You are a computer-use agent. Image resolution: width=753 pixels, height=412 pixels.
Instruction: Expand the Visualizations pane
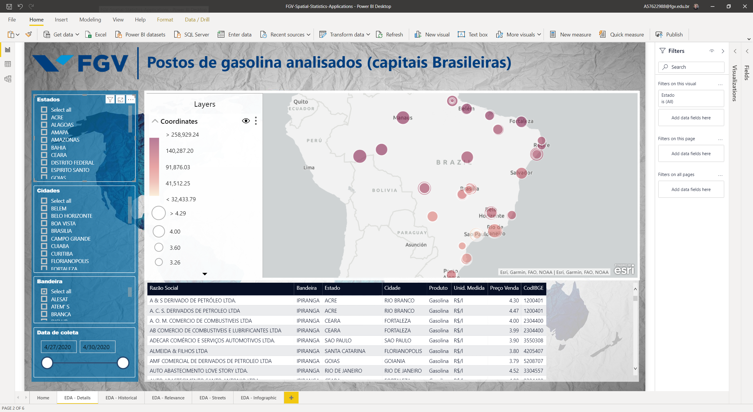click(x=735, y=51)
